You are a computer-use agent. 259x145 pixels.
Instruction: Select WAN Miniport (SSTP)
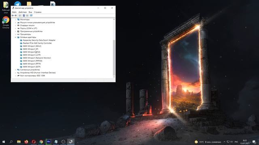click(x=32, y=67)
